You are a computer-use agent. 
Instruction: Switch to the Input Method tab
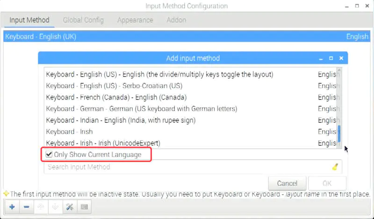(x=29, y=20)
